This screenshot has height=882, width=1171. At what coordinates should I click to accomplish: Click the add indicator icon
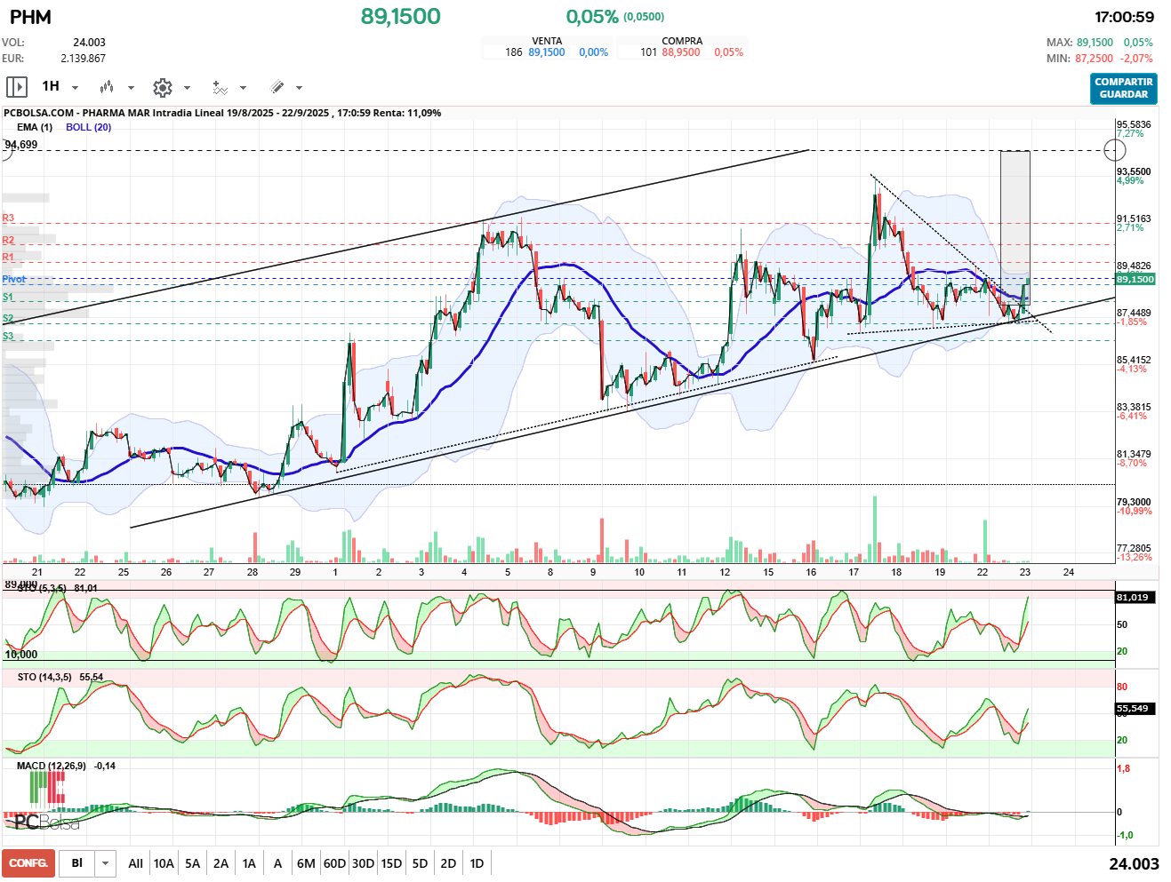click(x=220, y=87)
